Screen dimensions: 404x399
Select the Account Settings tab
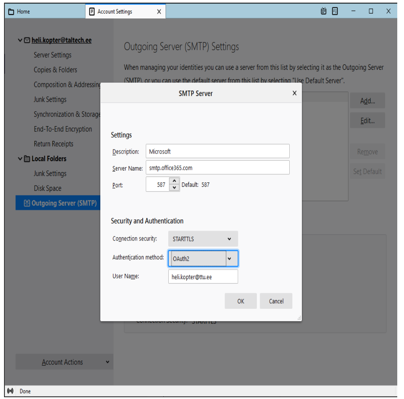pos(125,12)
